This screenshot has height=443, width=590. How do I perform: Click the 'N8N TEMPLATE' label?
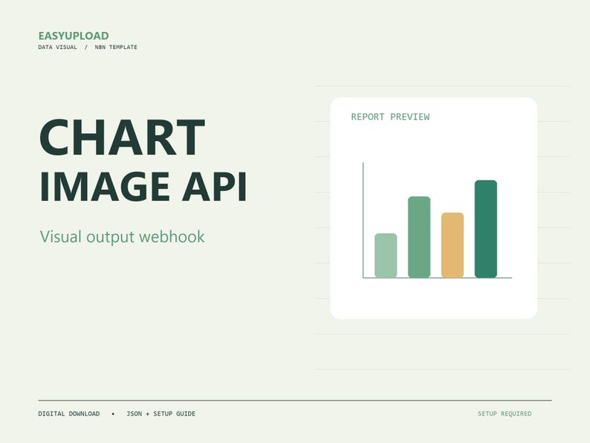pyautogui.click(x=116, y=47)
